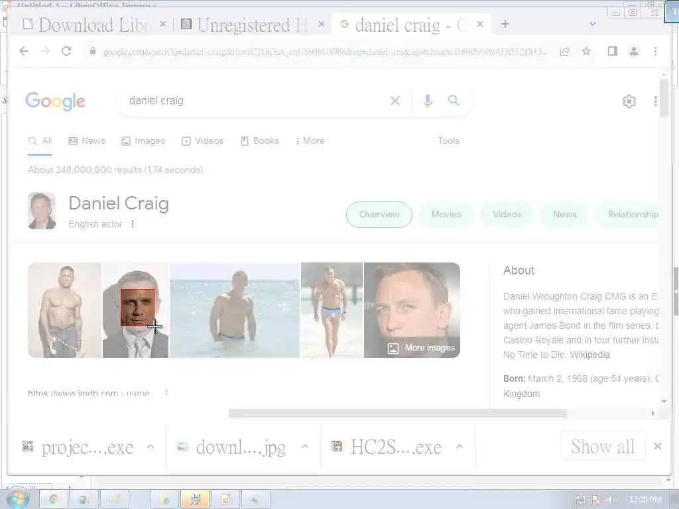The height and width of the screenshot is (509, 679).
Task: Expand options for downl....jpg download
Action: [x=305, y=447]
